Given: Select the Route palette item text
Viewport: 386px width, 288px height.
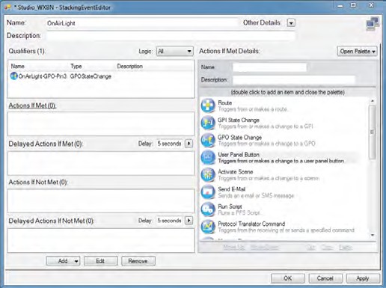Looking at the screenshot, I should click(225, 102).
